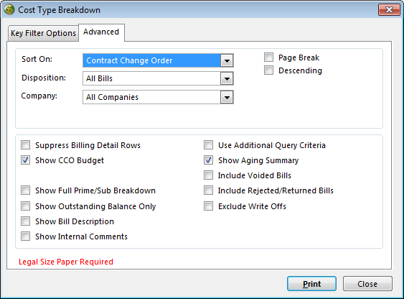Open the Company dropdown arrow
Screen dimensions: 404x299
[x=227, y=97]
